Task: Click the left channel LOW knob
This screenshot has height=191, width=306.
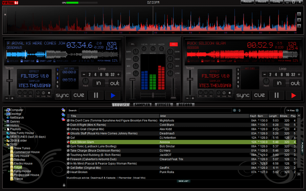Action: pyautogui.click(x=136, y=73)
